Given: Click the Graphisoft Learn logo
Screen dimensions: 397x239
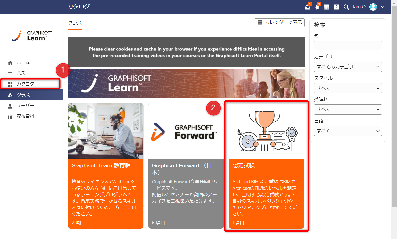Looking at the screenshot, I should 32,36.
